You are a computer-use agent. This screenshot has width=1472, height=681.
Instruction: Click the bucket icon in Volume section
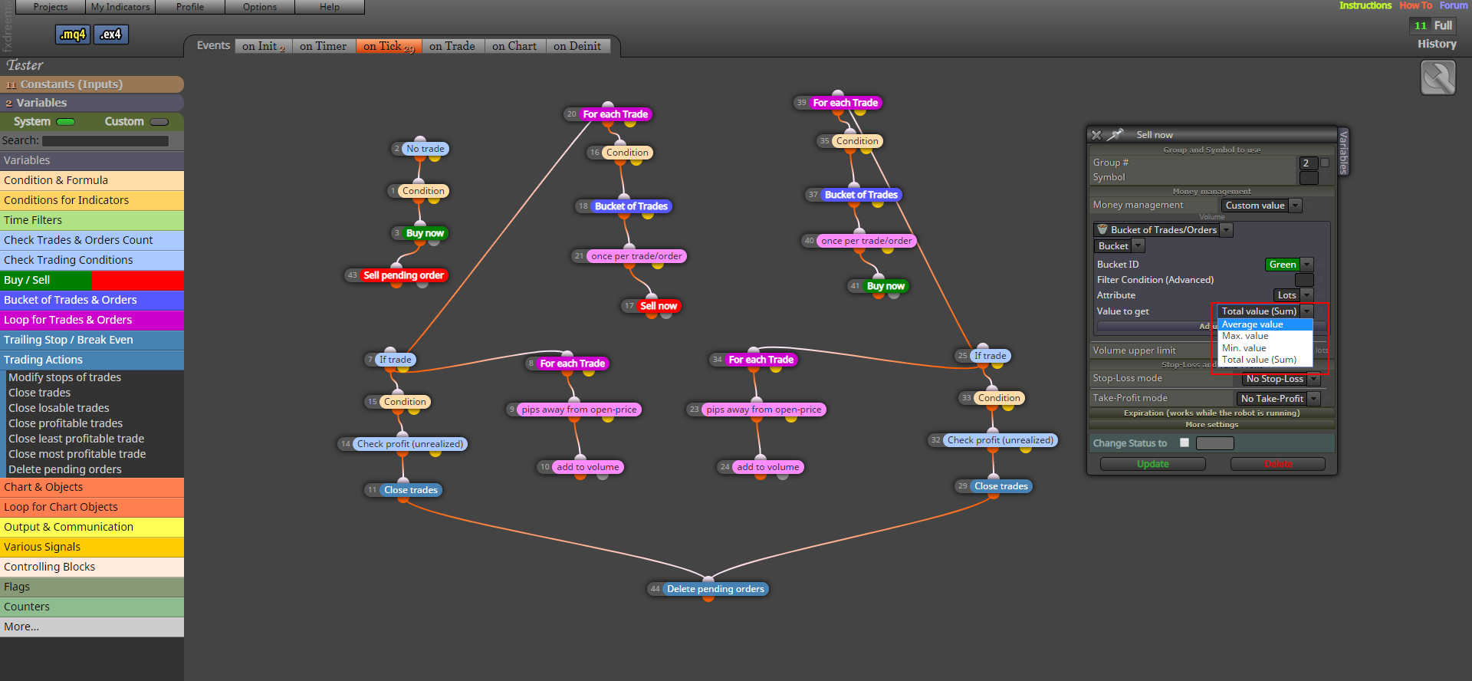1102,230
